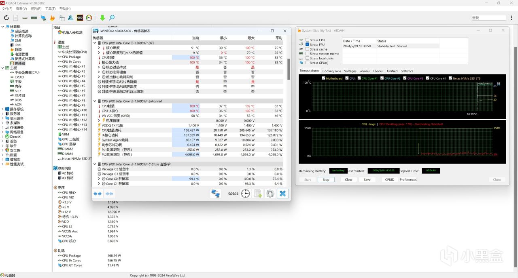Click the HWiNFO blue X close sensors icon
518x278 pixels.
tap(282, 194)
